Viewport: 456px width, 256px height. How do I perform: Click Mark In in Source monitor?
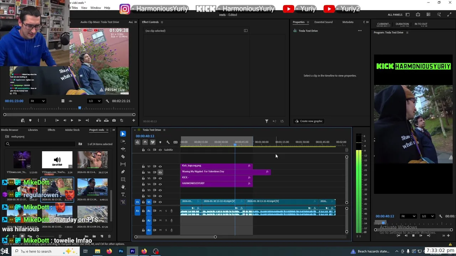pyautogui.click(x=38, y=121)
